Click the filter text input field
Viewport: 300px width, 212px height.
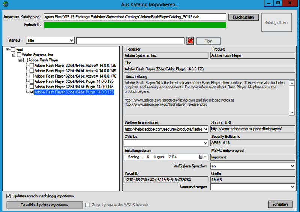pos(130,41)
